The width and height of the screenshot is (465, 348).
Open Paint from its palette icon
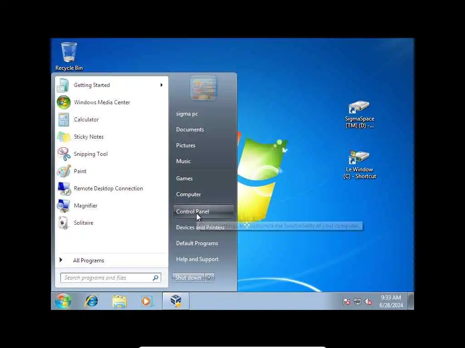click(x=64, y=171)
